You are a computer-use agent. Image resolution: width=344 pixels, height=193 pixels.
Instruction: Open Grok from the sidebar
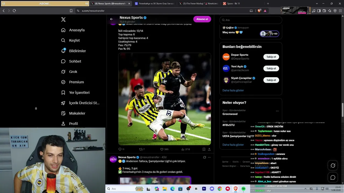69,72
